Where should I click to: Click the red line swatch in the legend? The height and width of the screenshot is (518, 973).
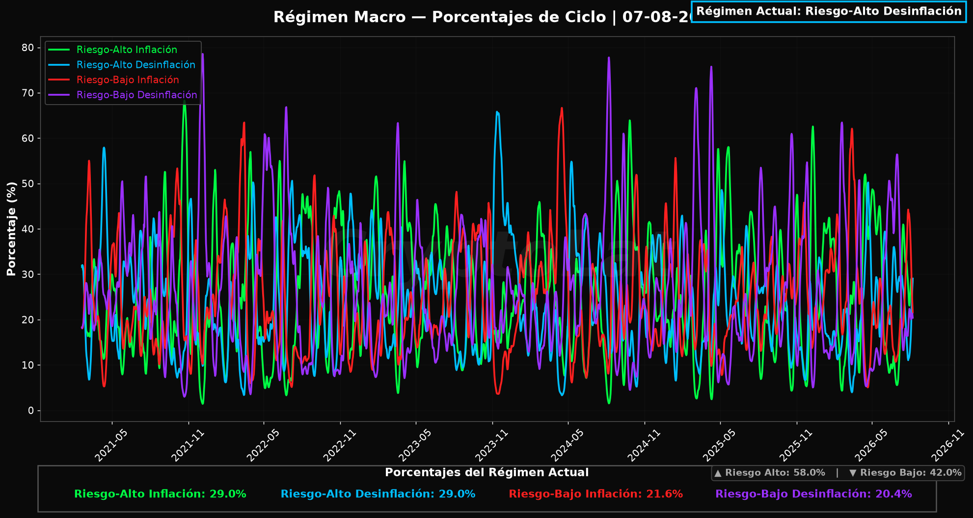pyautogui.click(x=59, y=80)
